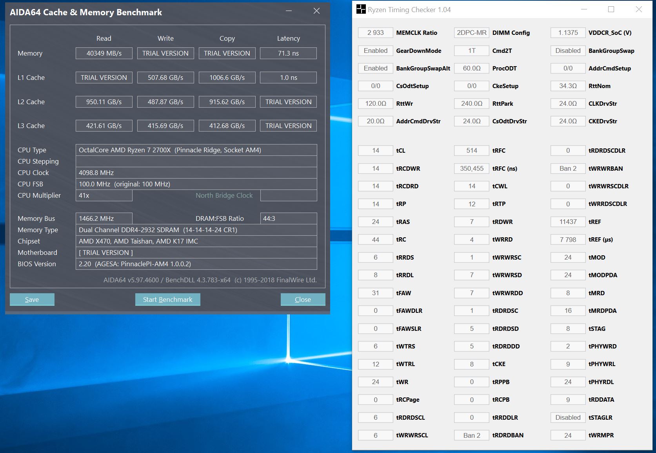Select the L1 Cache Copy value 1006.6 GB/s
This screenshot has height=453, width=656.
[227, 78]
